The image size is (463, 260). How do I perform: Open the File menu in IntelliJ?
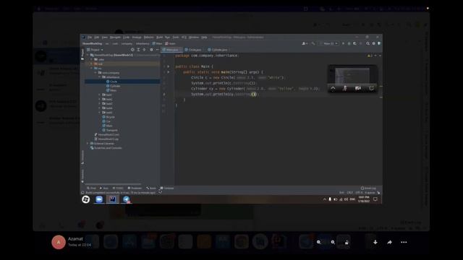pos(90,38)
